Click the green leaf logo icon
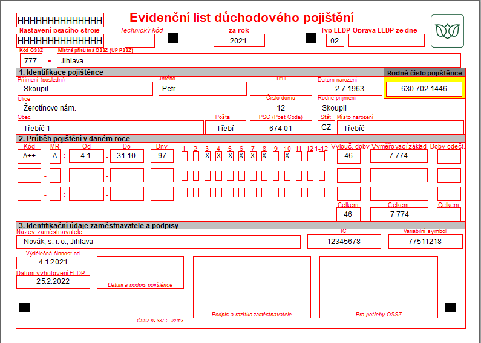 click(x=447, y=31)
